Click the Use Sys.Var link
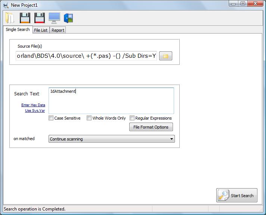 (35, 111)
